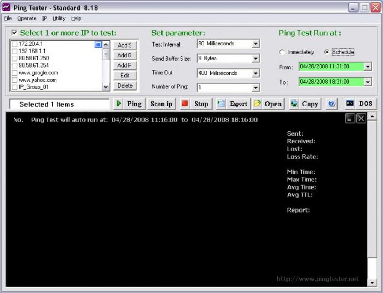Click the Copy button
This screenshot has width=383, height=293.
click(x=305, y=104)
